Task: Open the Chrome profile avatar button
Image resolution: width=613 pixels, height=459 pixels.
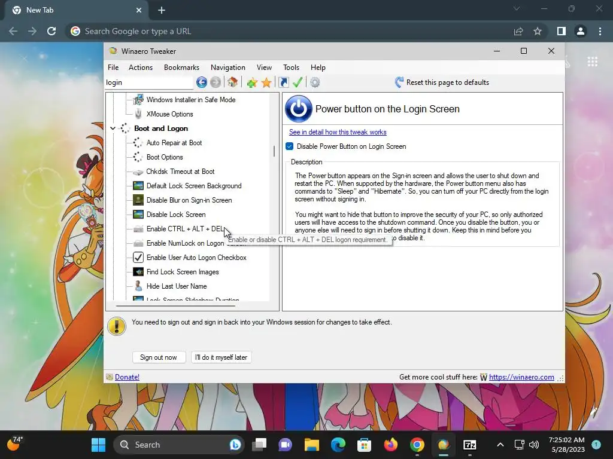Action: [x=581, y=31]
